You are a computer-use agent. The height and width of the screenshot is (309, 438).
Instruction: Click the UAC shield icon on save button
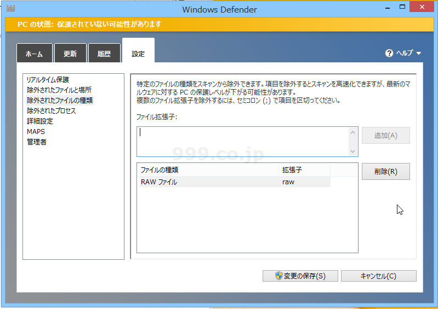279,276
